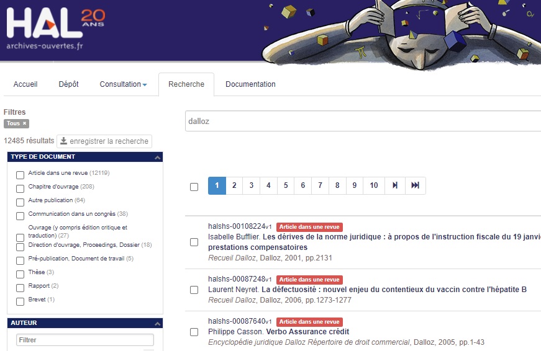Go to results page 2
Image resolution: width=541 pixels, height=351 pixels.
[x=234, y=185]
